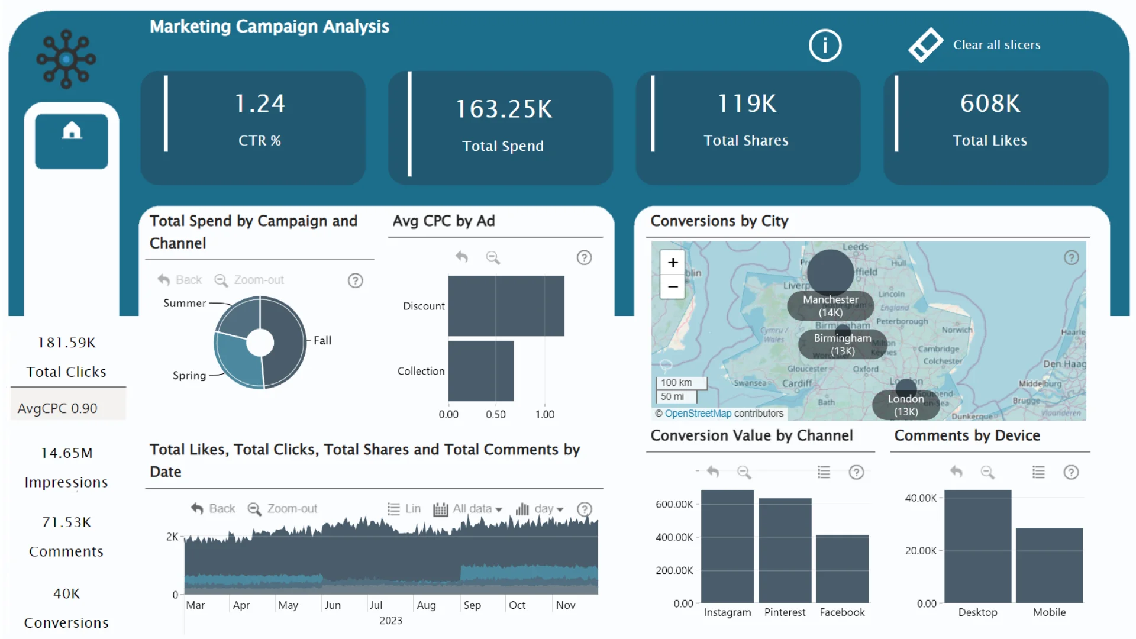Click the Jun marker on timeline axis
Viewport: 1136px width, 639px height.
pyautogui.click(x=333, y=605)
